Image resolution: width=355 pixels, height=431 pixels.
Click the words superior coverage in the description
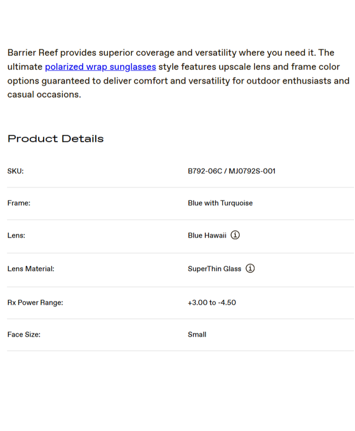coord(138,53)
